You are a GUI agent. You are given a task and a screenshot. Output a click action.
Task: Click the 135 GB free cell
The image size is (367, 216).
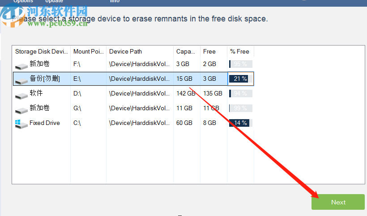[213, 93]
